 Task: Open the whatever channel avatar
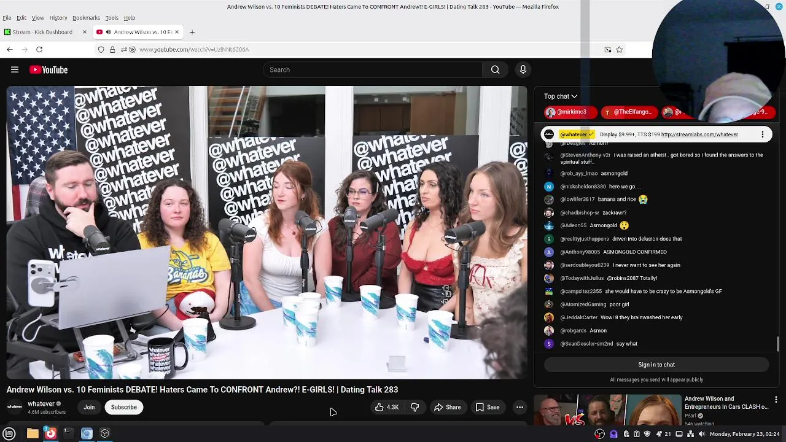(x=15, y=407)
